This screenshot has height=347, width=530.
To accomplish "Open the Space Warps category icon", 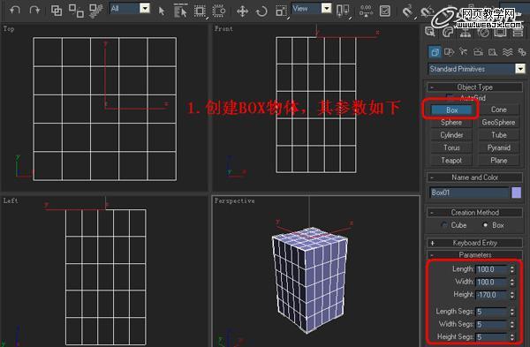I will click(507, 52).
